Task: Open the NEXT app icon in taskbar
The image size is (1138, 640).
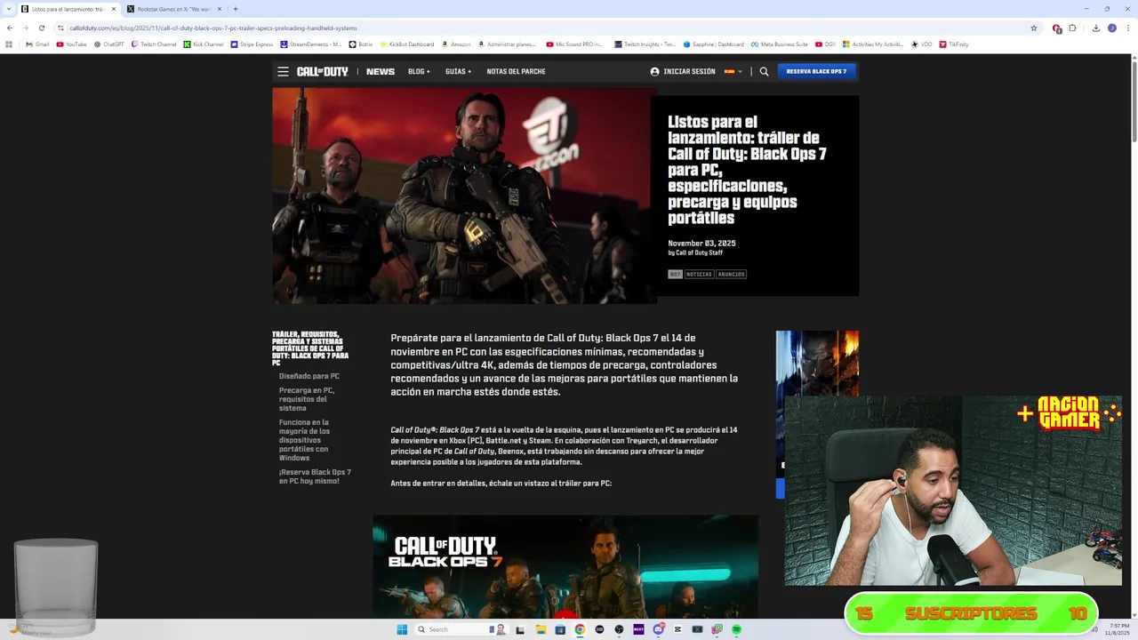Action: 638,629
